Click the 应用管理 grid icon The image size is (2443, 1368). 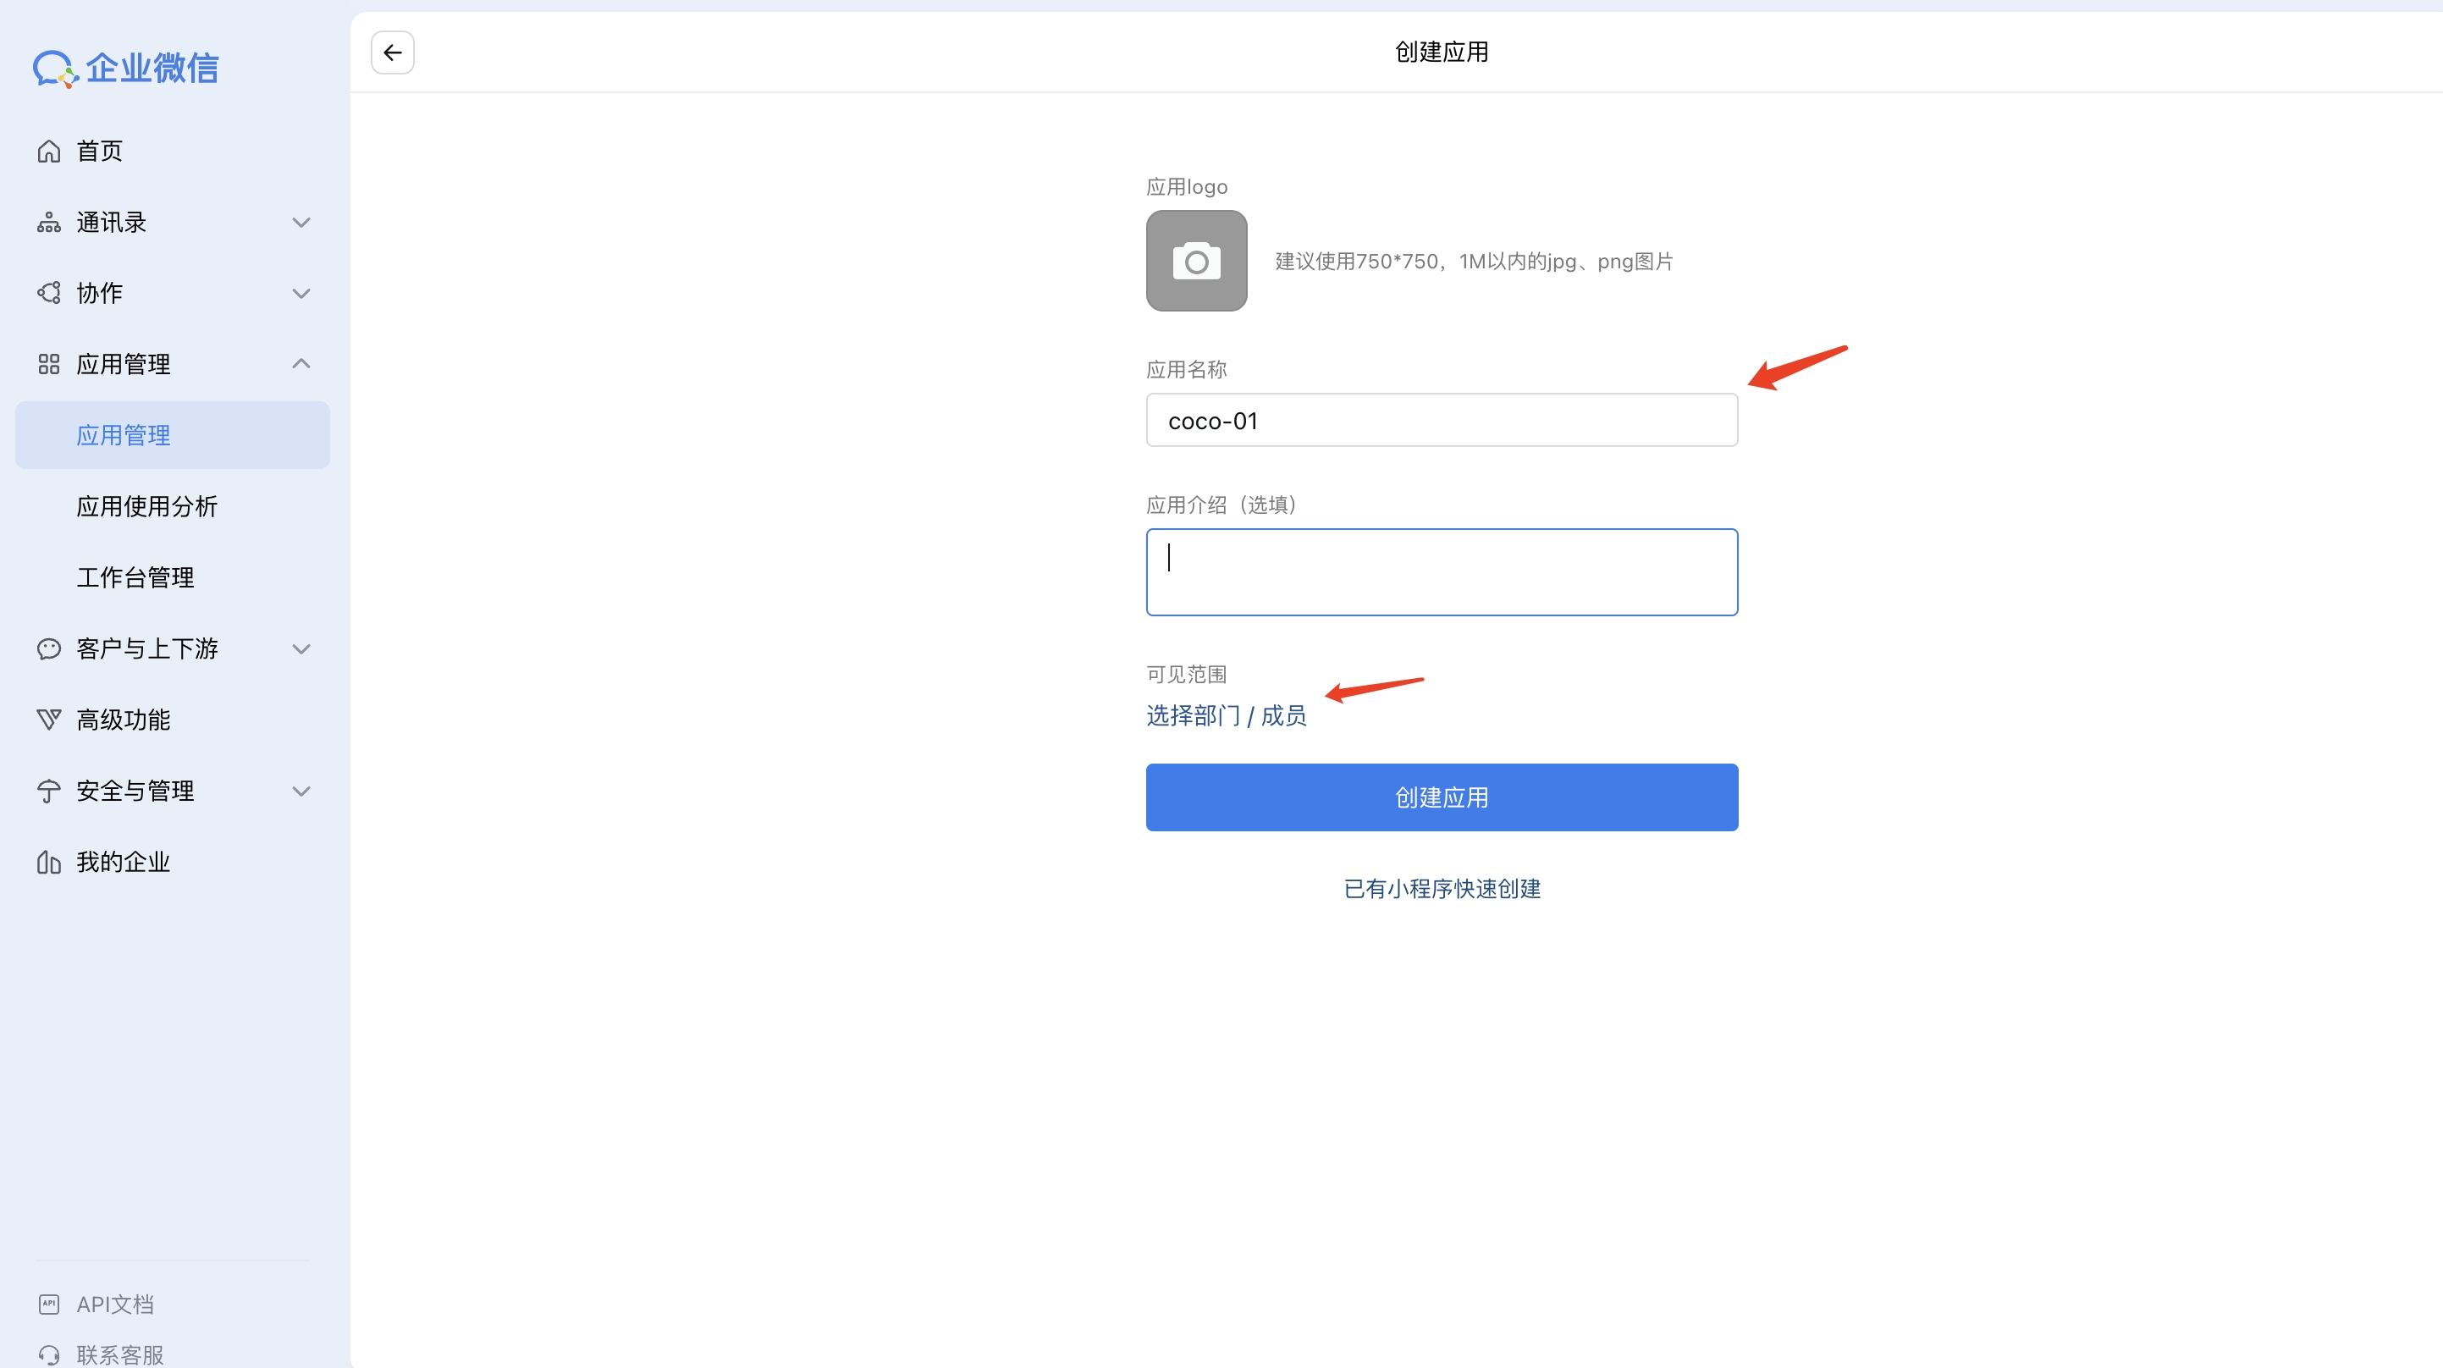pyautogui.click(x=48, y=363)
